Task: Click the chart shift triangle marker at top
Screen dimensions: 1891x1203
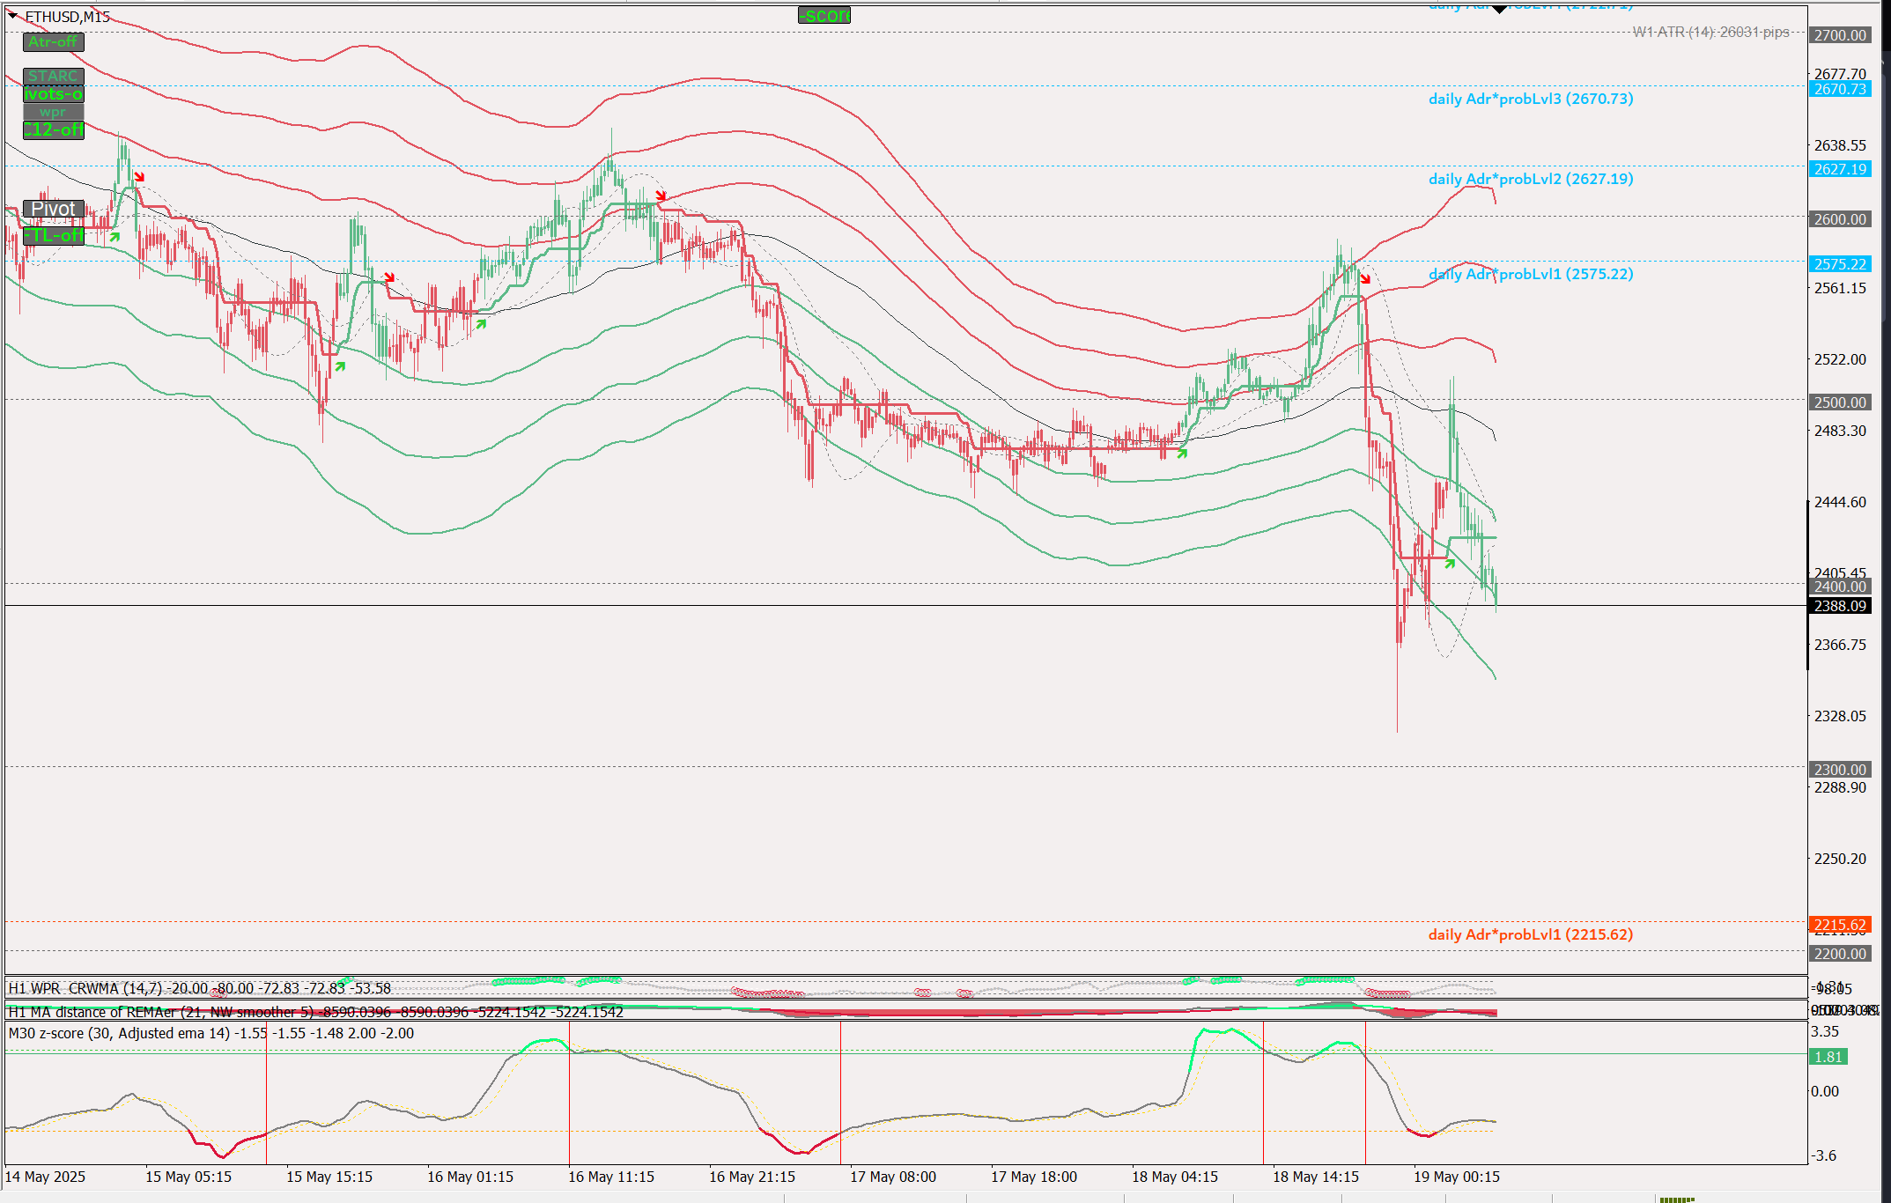Action: pos(1499,10)
